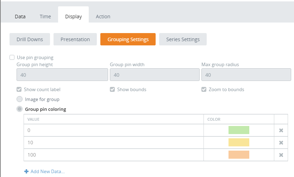Viewport: 294px width, 177px height.
Task: Switch to the Data tab
Action: [x=20, y=17]
